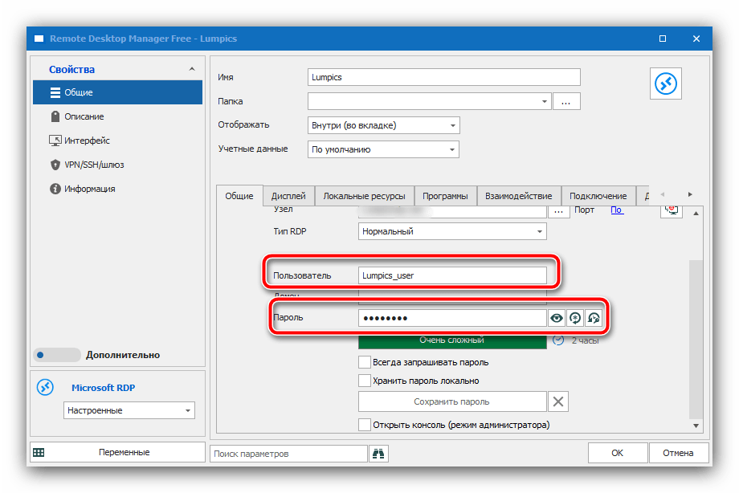Screen dimensions: 739x493
Task: Reveal password with the eye icon
Action: coord(557,318)
